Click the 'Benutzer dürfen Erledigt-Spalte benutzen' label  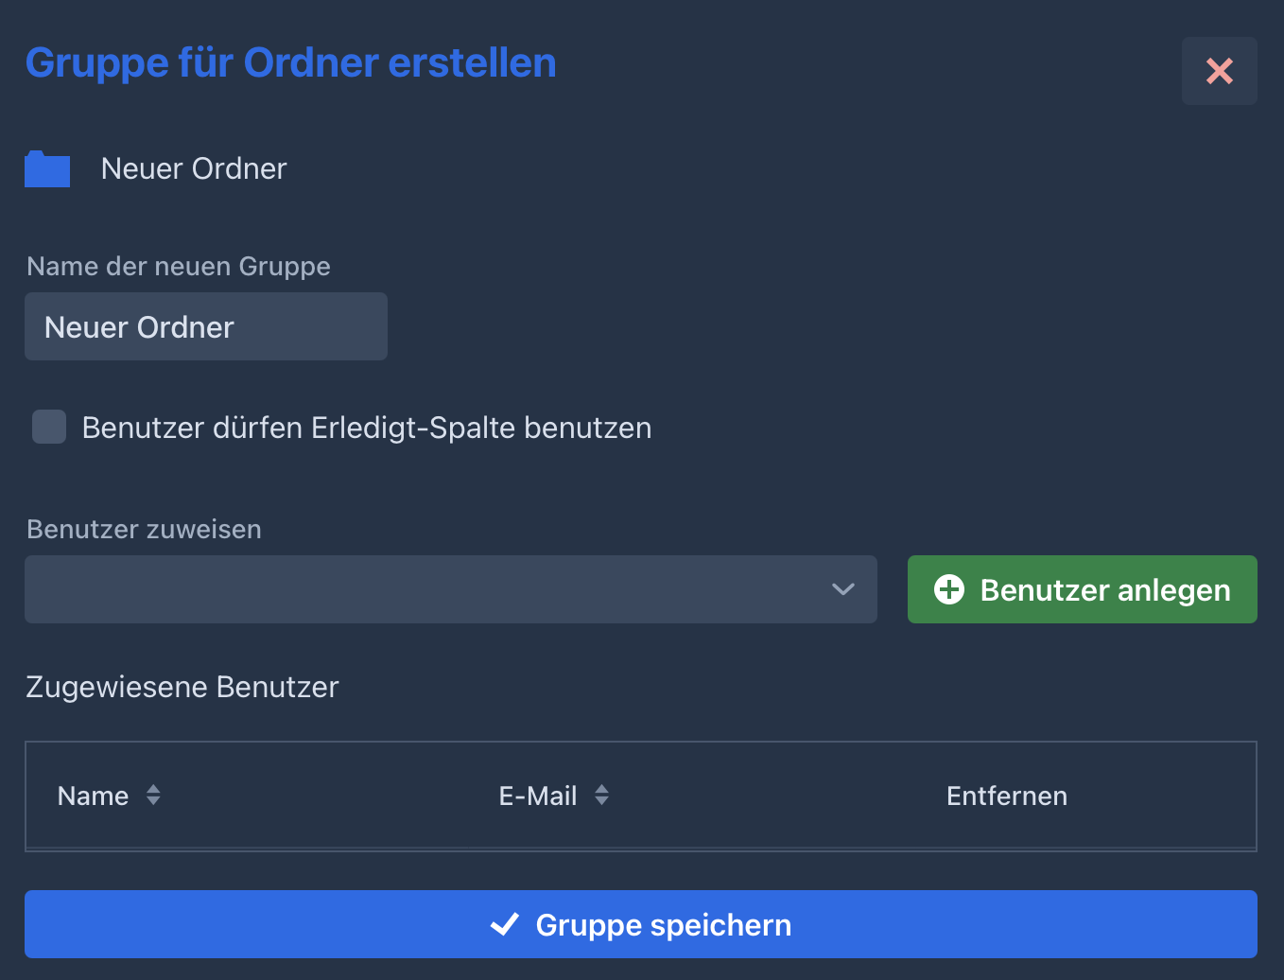[x=366, y=428]
